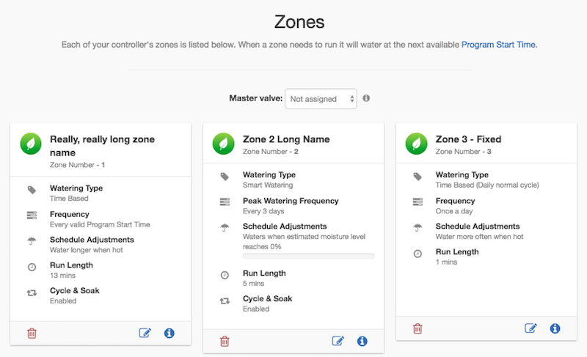Open info for zone number 1

click(x=169, y=333)
